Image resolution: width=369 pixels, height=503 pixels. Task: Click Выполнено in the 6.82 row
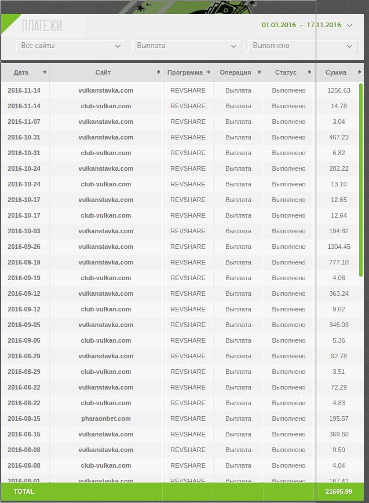click(288, 153)
